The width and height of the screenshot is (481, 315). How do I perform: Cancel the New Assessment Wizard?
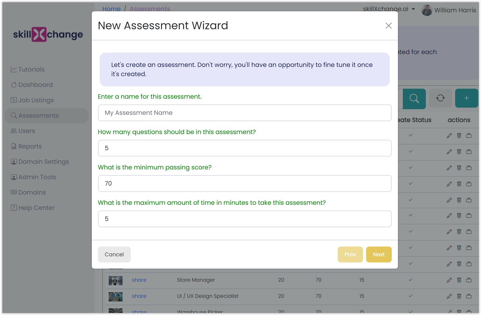coord(114,254)
